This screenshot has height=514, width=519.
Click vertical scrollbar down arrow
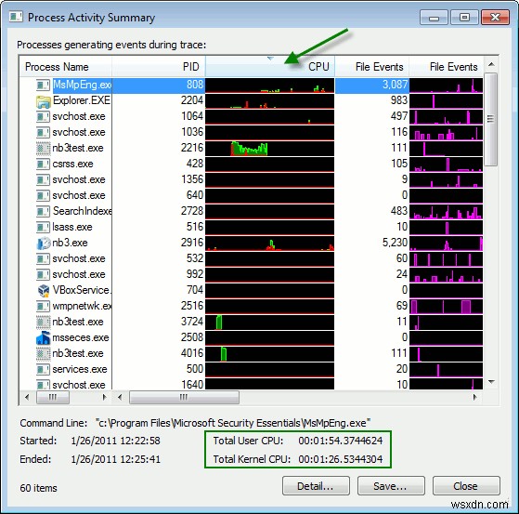(491, 382)
